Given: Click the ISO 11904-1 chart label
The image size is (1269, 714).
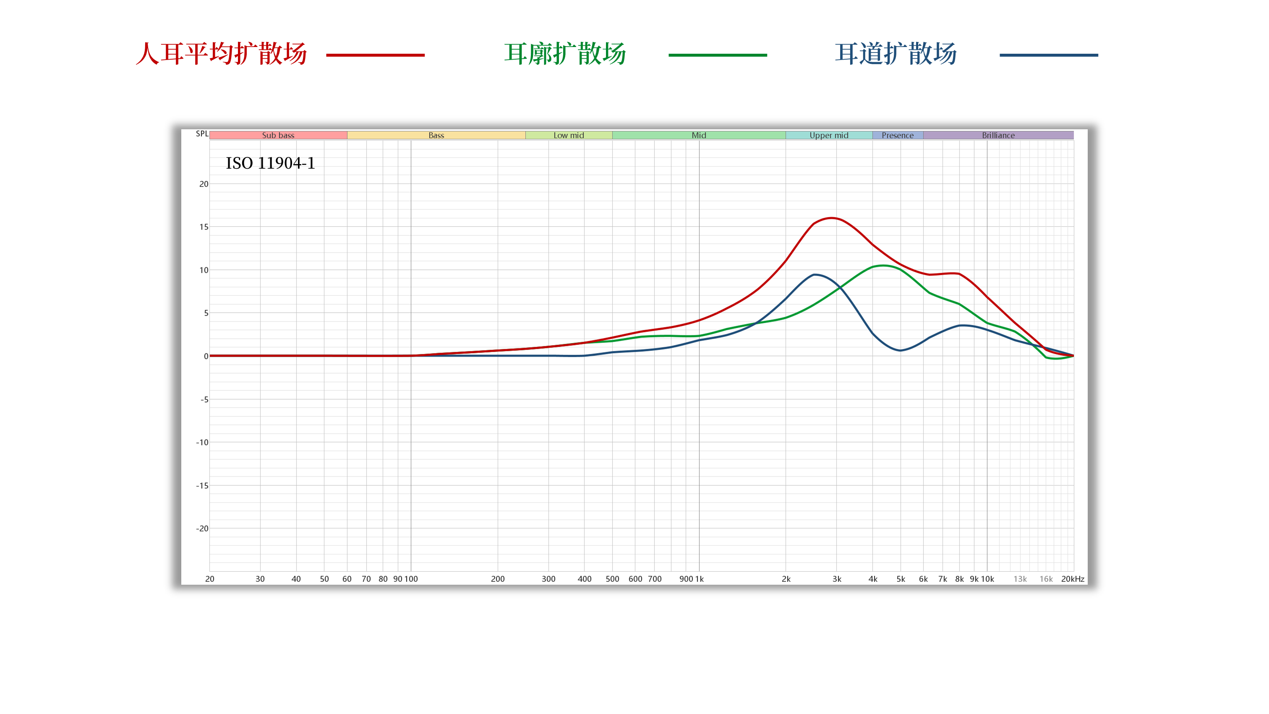Looking at the screenshot, I should [x=270, y=163].
